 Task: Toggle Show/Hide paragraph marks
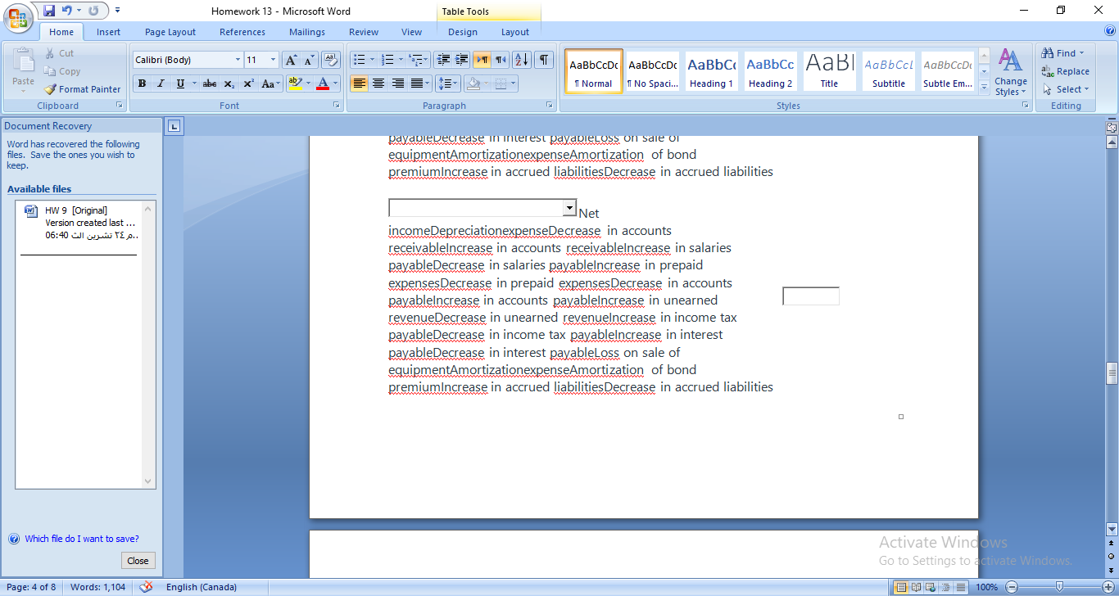click(542, 59)
